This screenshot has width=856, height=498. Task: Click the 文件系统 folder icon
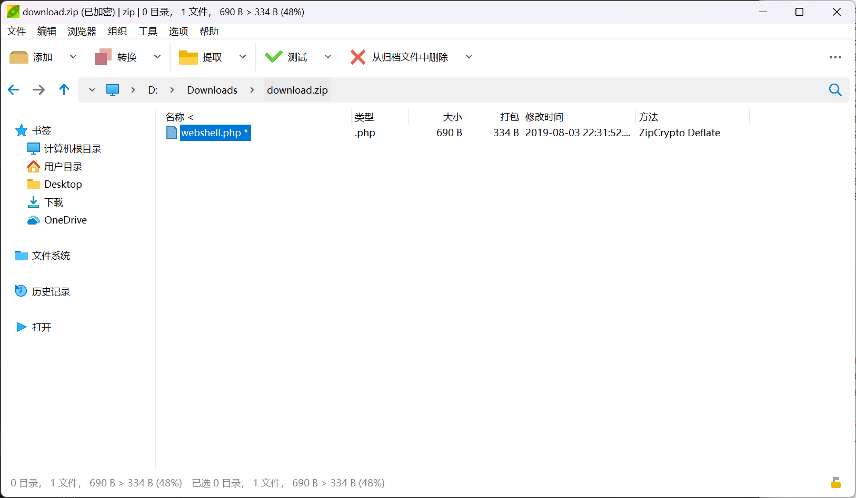tap(22, 256)
